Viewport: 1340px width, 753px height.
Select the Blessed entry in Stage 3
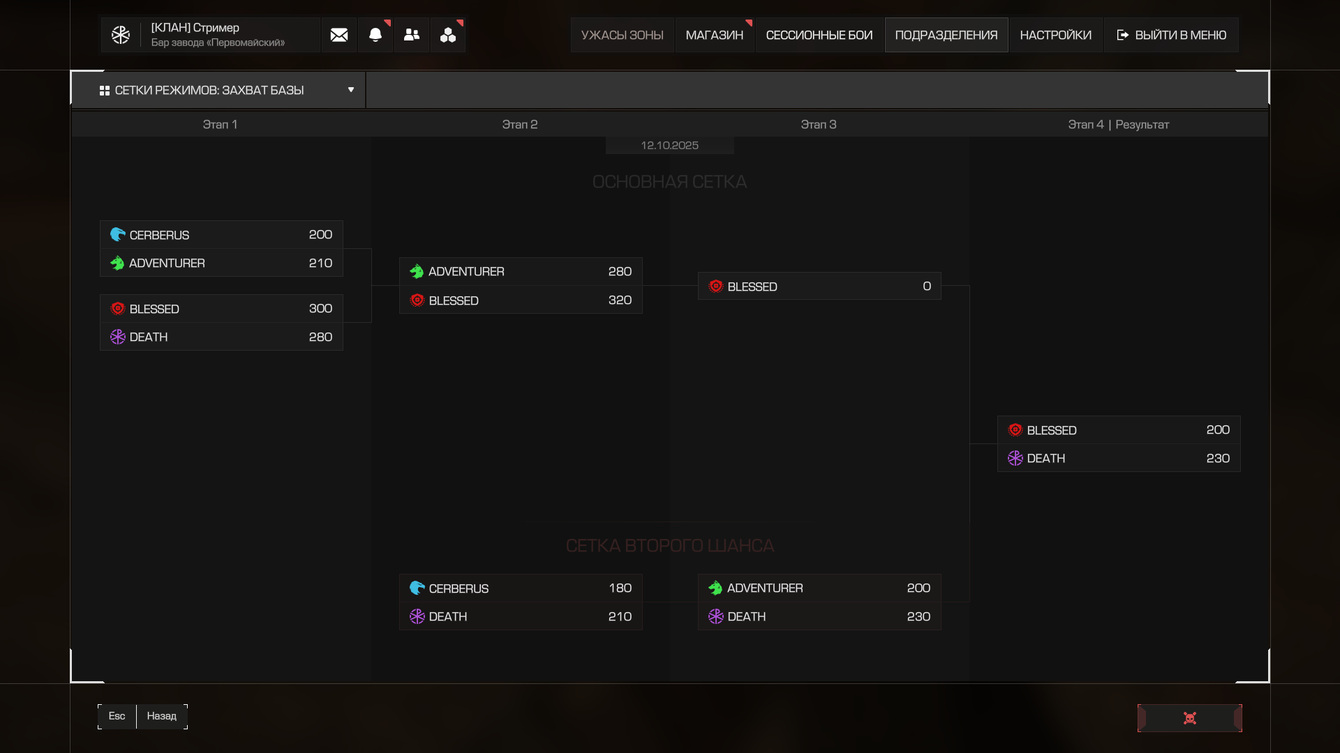tap(819, 287)
